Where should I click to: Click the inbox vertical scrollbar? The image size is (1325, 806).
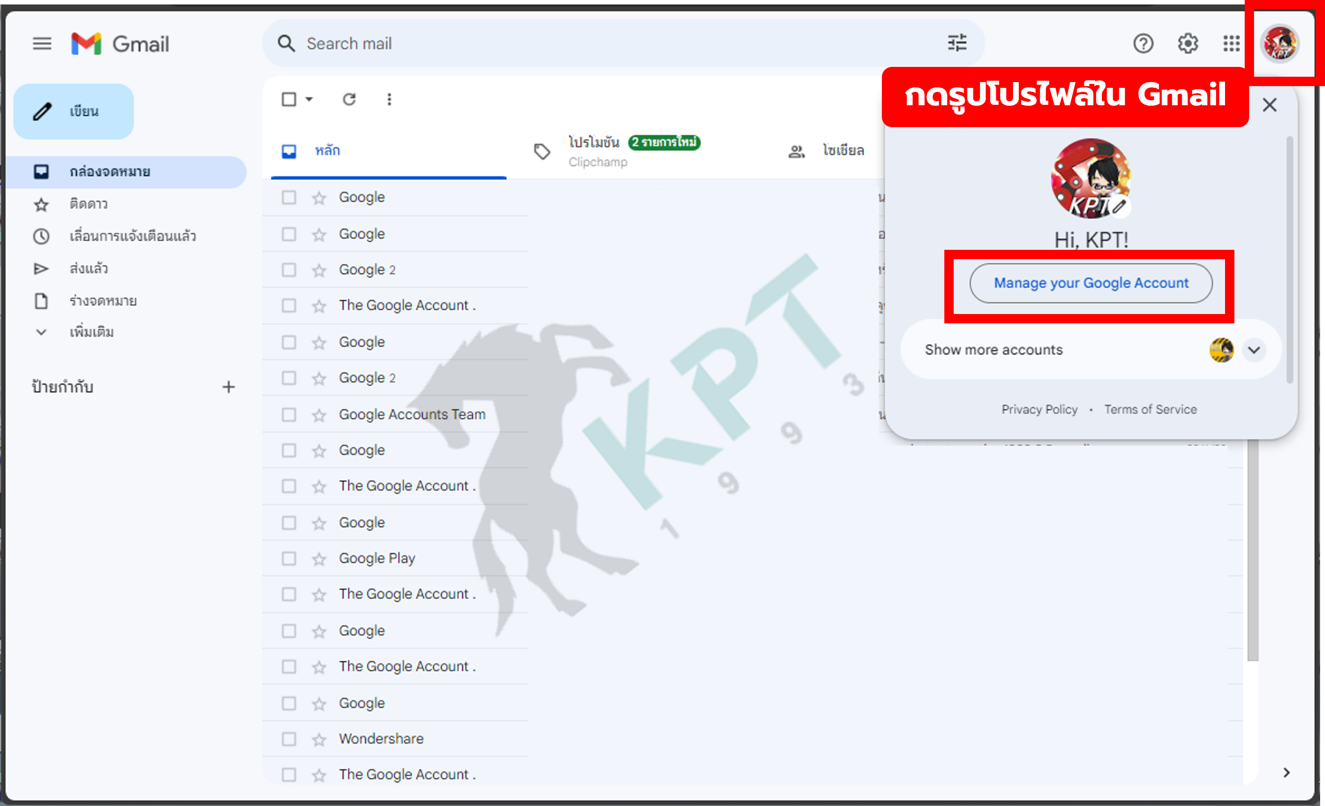point(1252,551)
